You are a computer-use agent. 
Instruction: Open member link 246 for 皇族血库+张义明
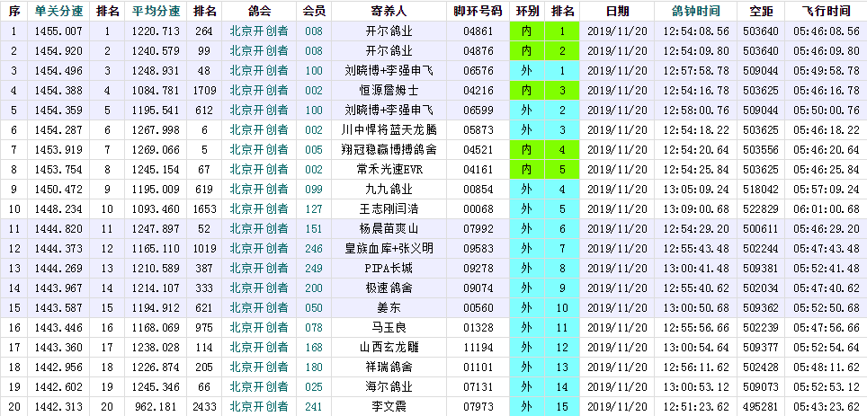click(x=314, y=249)
